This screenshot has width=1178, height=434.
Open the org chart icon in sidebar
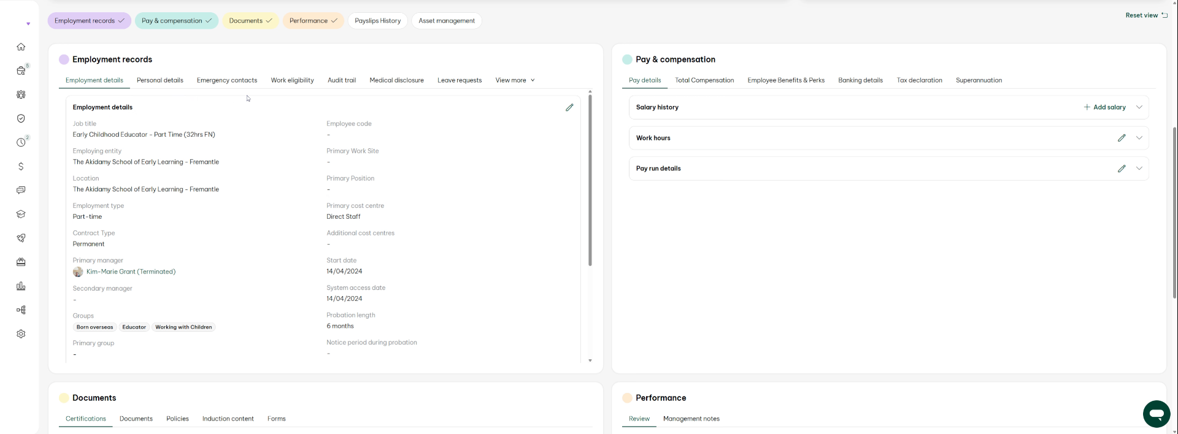tap(21, 310)
